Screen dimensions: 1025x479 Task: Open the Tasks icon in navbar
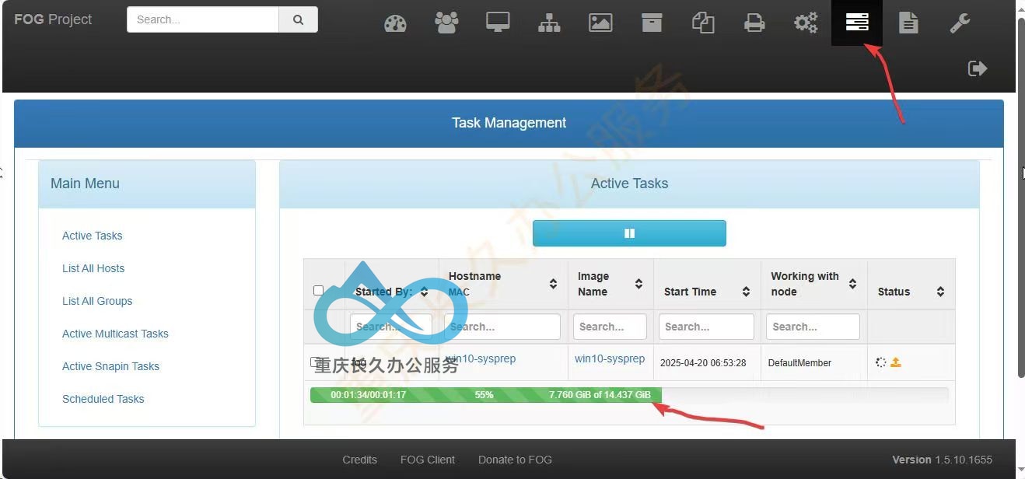[x=857, y=23]
